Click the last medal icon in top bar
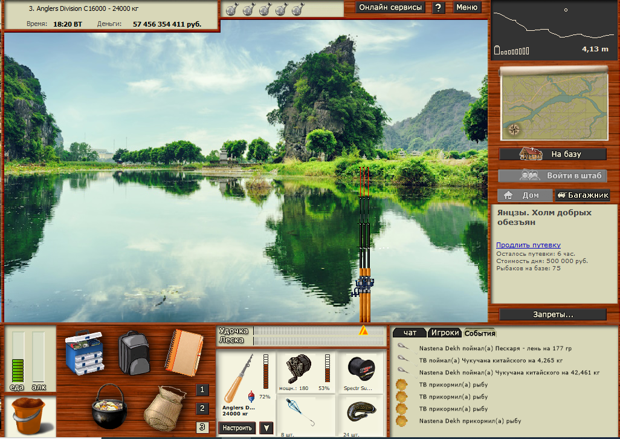 pyautogui.click(x=298, y=8)
